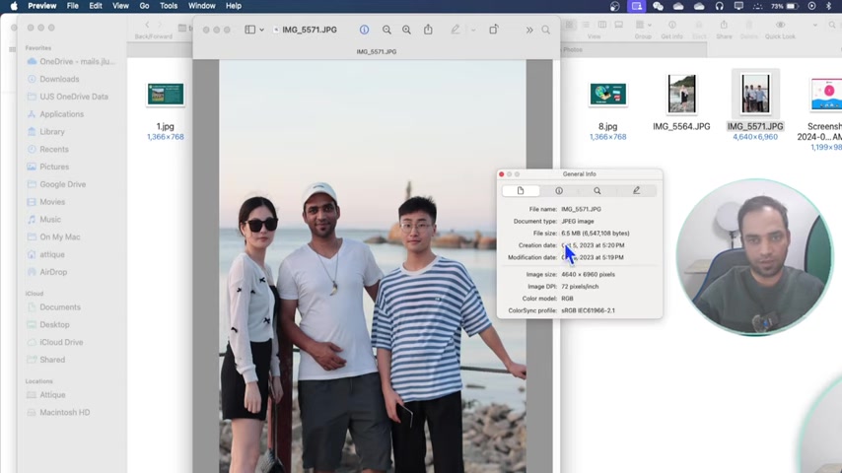Open the Edit menu

click(96, 6)
